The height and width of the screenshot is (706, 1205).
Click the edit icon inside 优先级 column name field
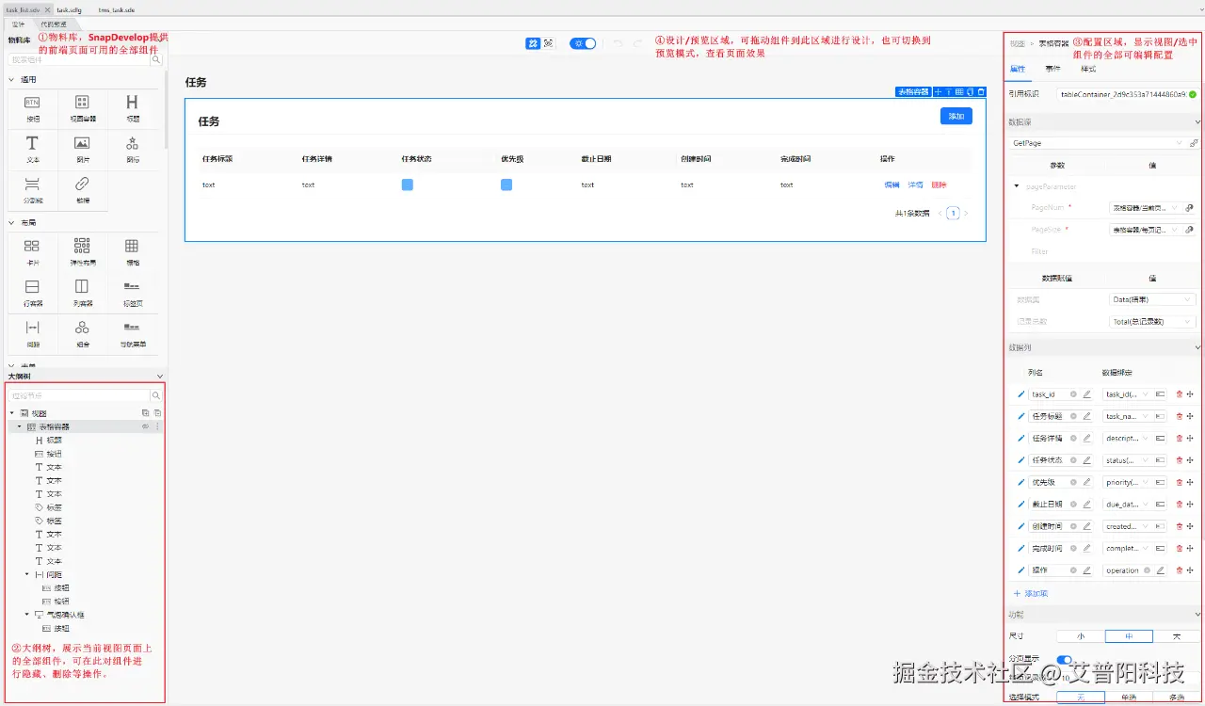1086,482
